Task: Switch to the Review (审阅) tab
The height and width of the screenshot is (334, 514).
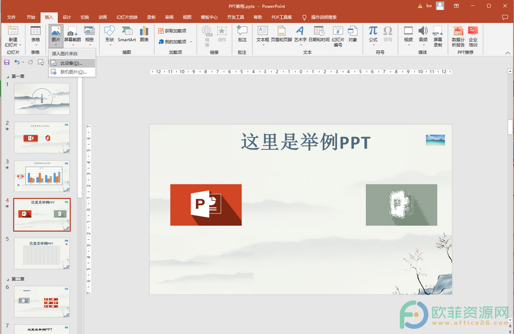Action: pos(170,17)
